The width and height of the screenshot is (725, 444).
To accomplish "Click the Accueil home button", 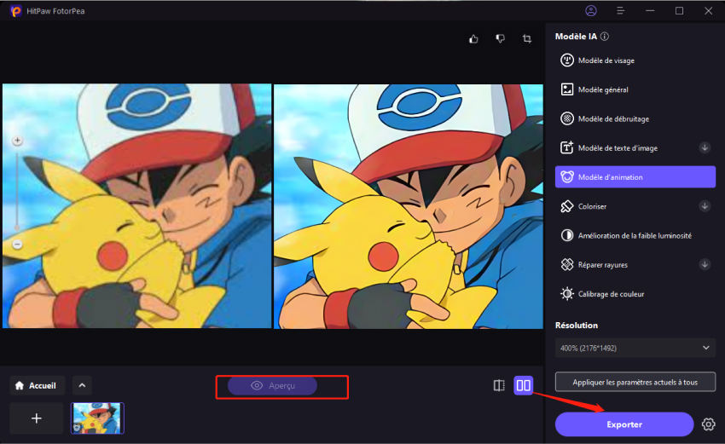I will (37, 385).
